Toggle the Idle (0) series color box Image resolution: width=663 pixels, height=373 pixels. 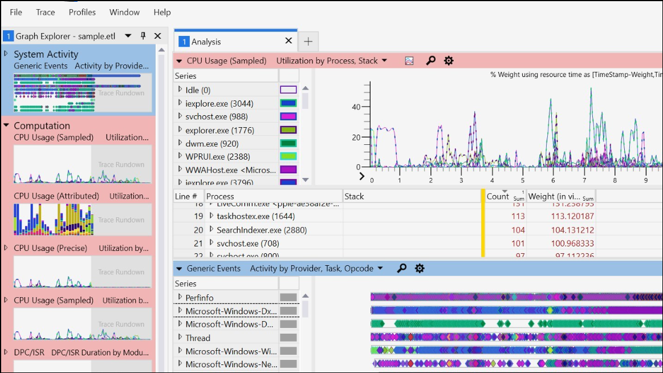[288, 90]
